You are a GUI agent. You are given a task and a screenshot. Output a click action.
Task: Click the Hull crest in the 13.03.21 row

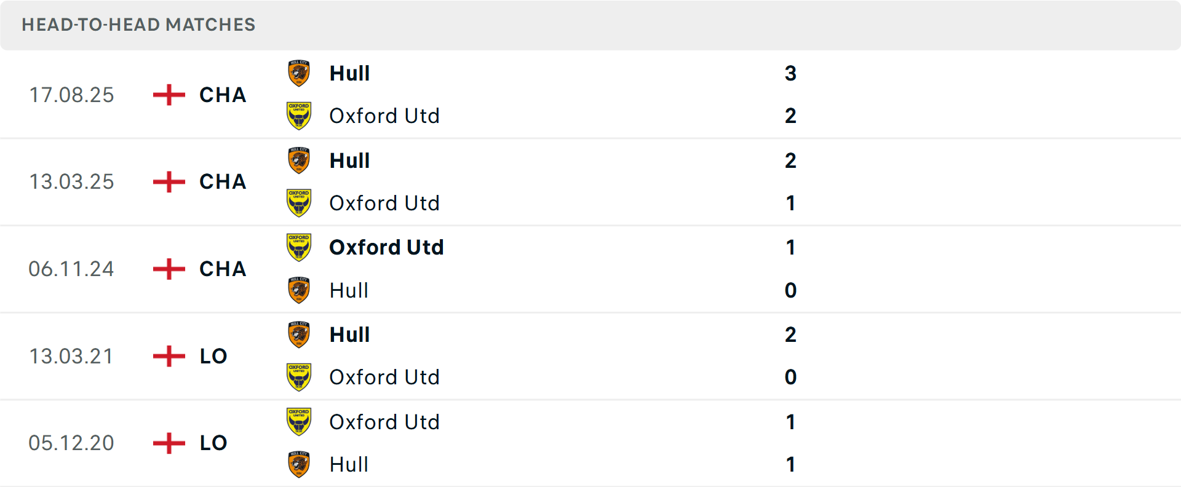[300, 335]
